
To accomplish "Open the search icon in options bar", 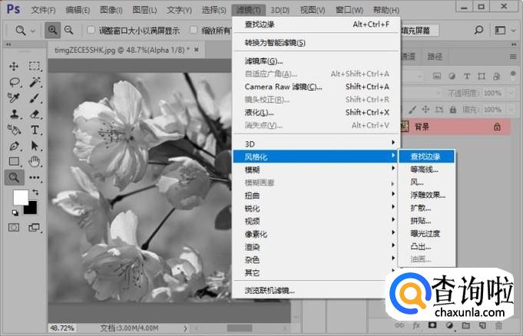I will (478, 31).
